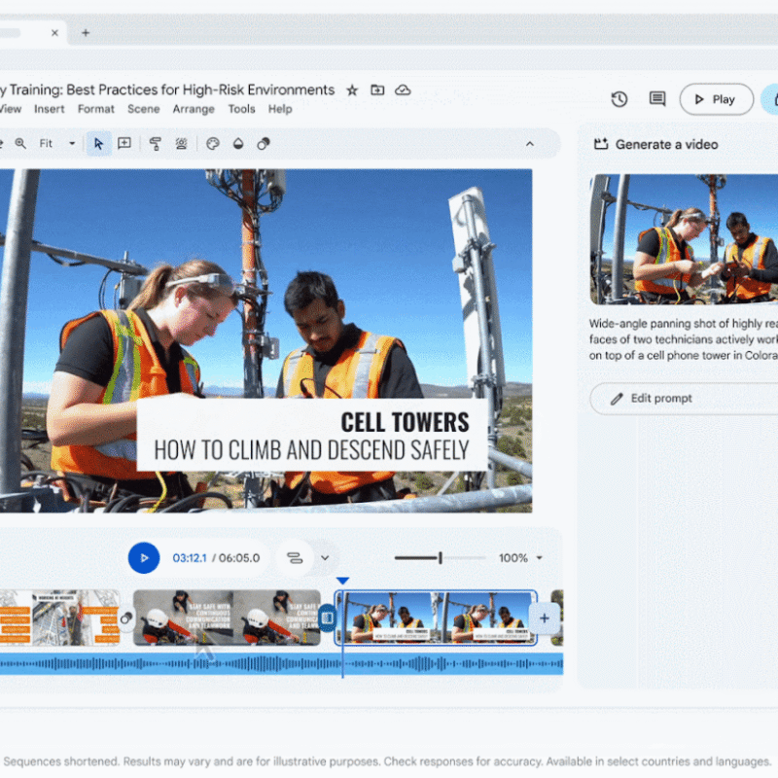Select the cell towers scene clip
The width and height of the screenshot is (778, 778).
[x=436, y=618]
